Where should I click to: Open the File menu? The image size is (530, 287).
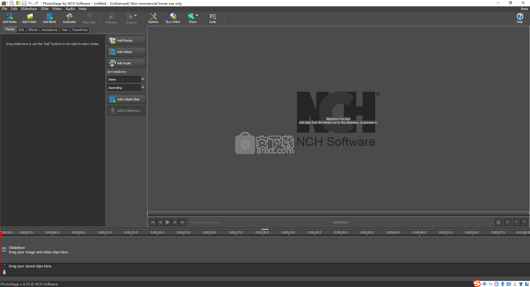5,9
